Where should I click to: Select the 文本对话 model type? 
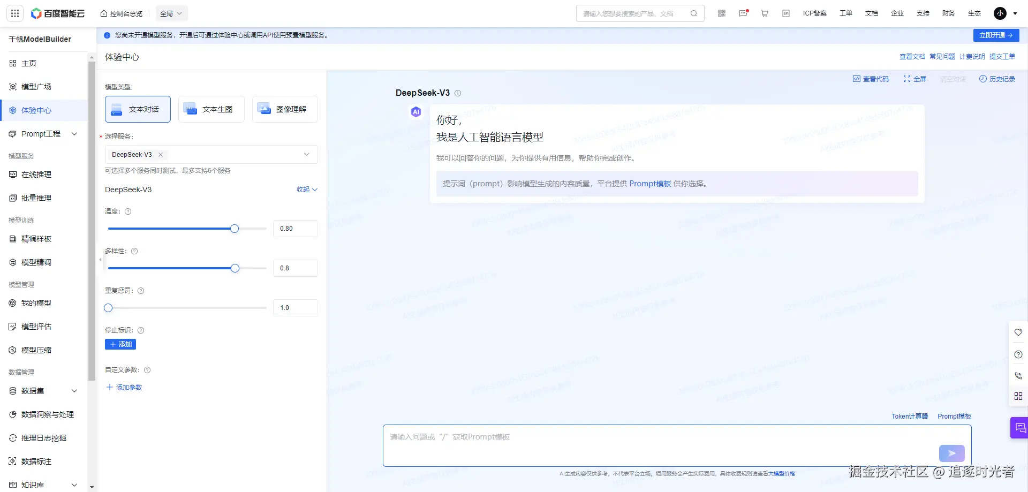(138, 109)
